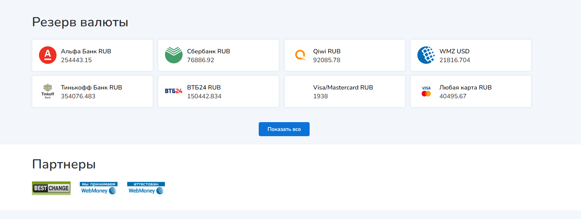Select the Тинькофф Банк RUB label

click(92, 87)
